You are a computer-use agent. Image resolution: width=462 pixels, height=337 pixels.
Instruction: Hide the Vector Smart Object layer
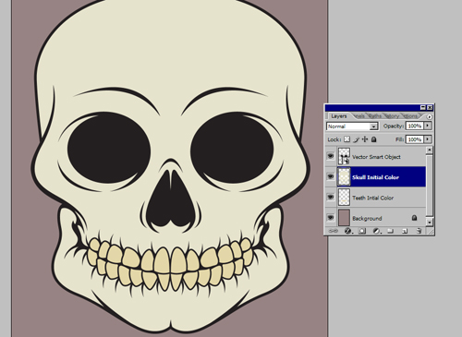[331, 156]
